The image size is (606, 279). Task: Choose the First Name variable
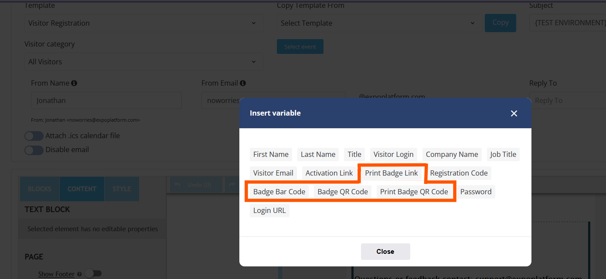pos(271,154)
